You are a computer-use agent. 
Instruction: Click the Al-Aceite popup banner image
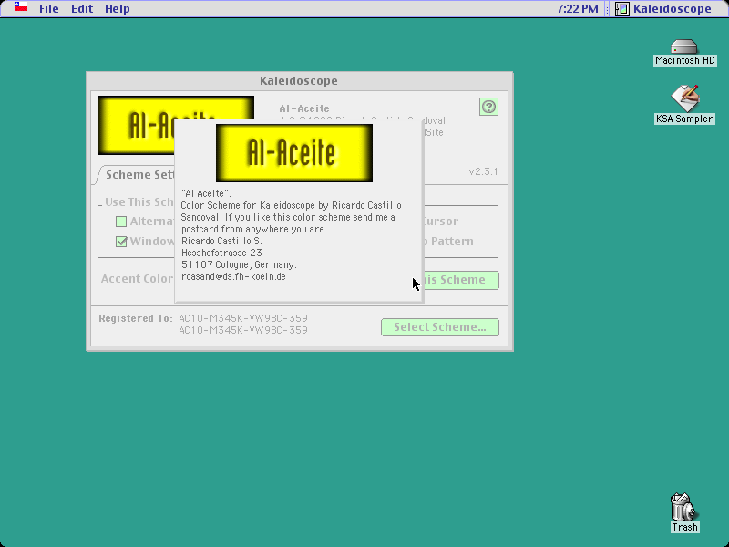click(294, 153)
